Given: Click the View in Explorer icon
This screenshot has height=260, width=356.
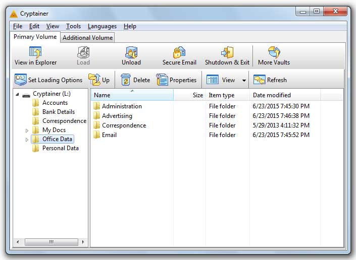Looking at the screenshot, I should point(35,52).
